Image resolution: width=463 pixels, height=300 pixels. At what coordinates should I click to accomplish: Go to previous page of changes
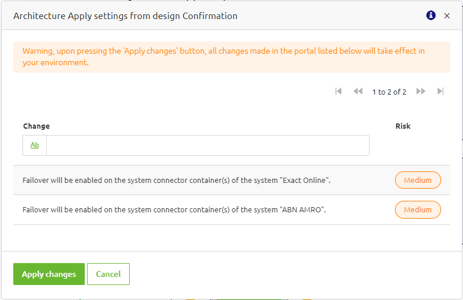coord(358,91)
